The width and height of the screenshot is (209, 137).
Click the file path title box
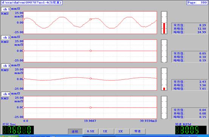[x=32, y=3]
